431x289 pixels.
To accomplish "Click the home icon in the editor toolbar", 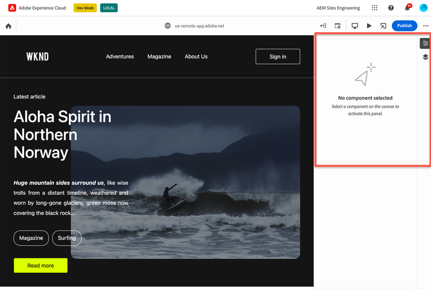I will [x=8, y=26].
